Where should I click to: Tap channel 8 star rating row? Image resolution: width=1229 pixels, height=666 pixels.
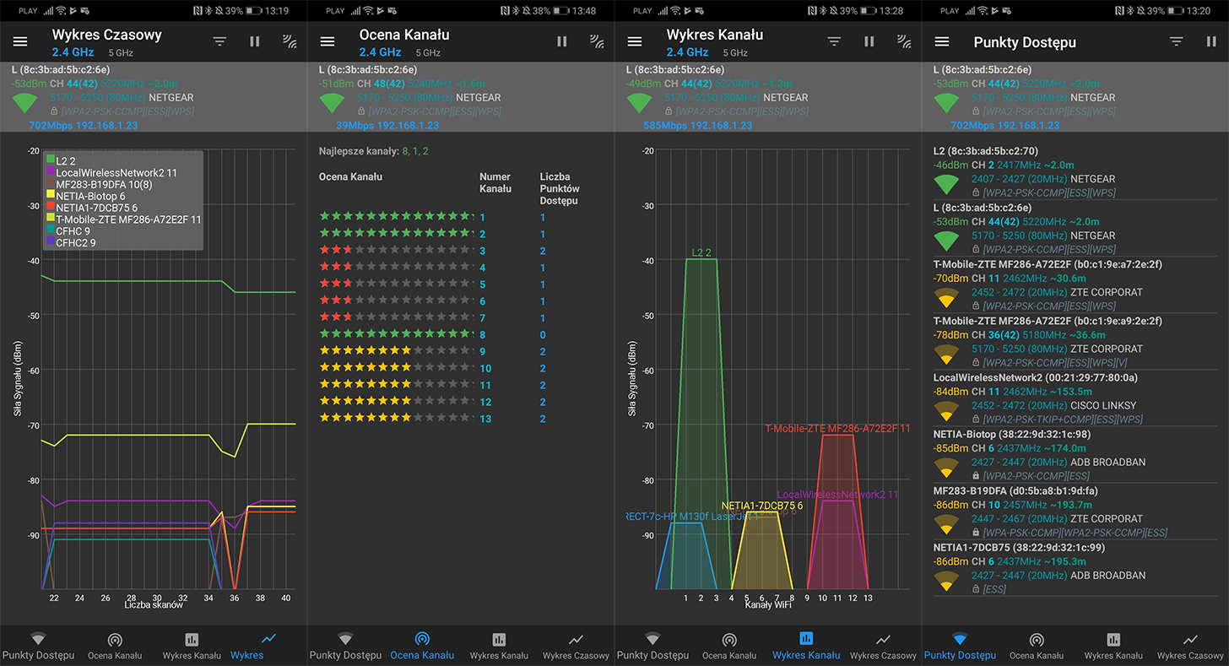395,334
